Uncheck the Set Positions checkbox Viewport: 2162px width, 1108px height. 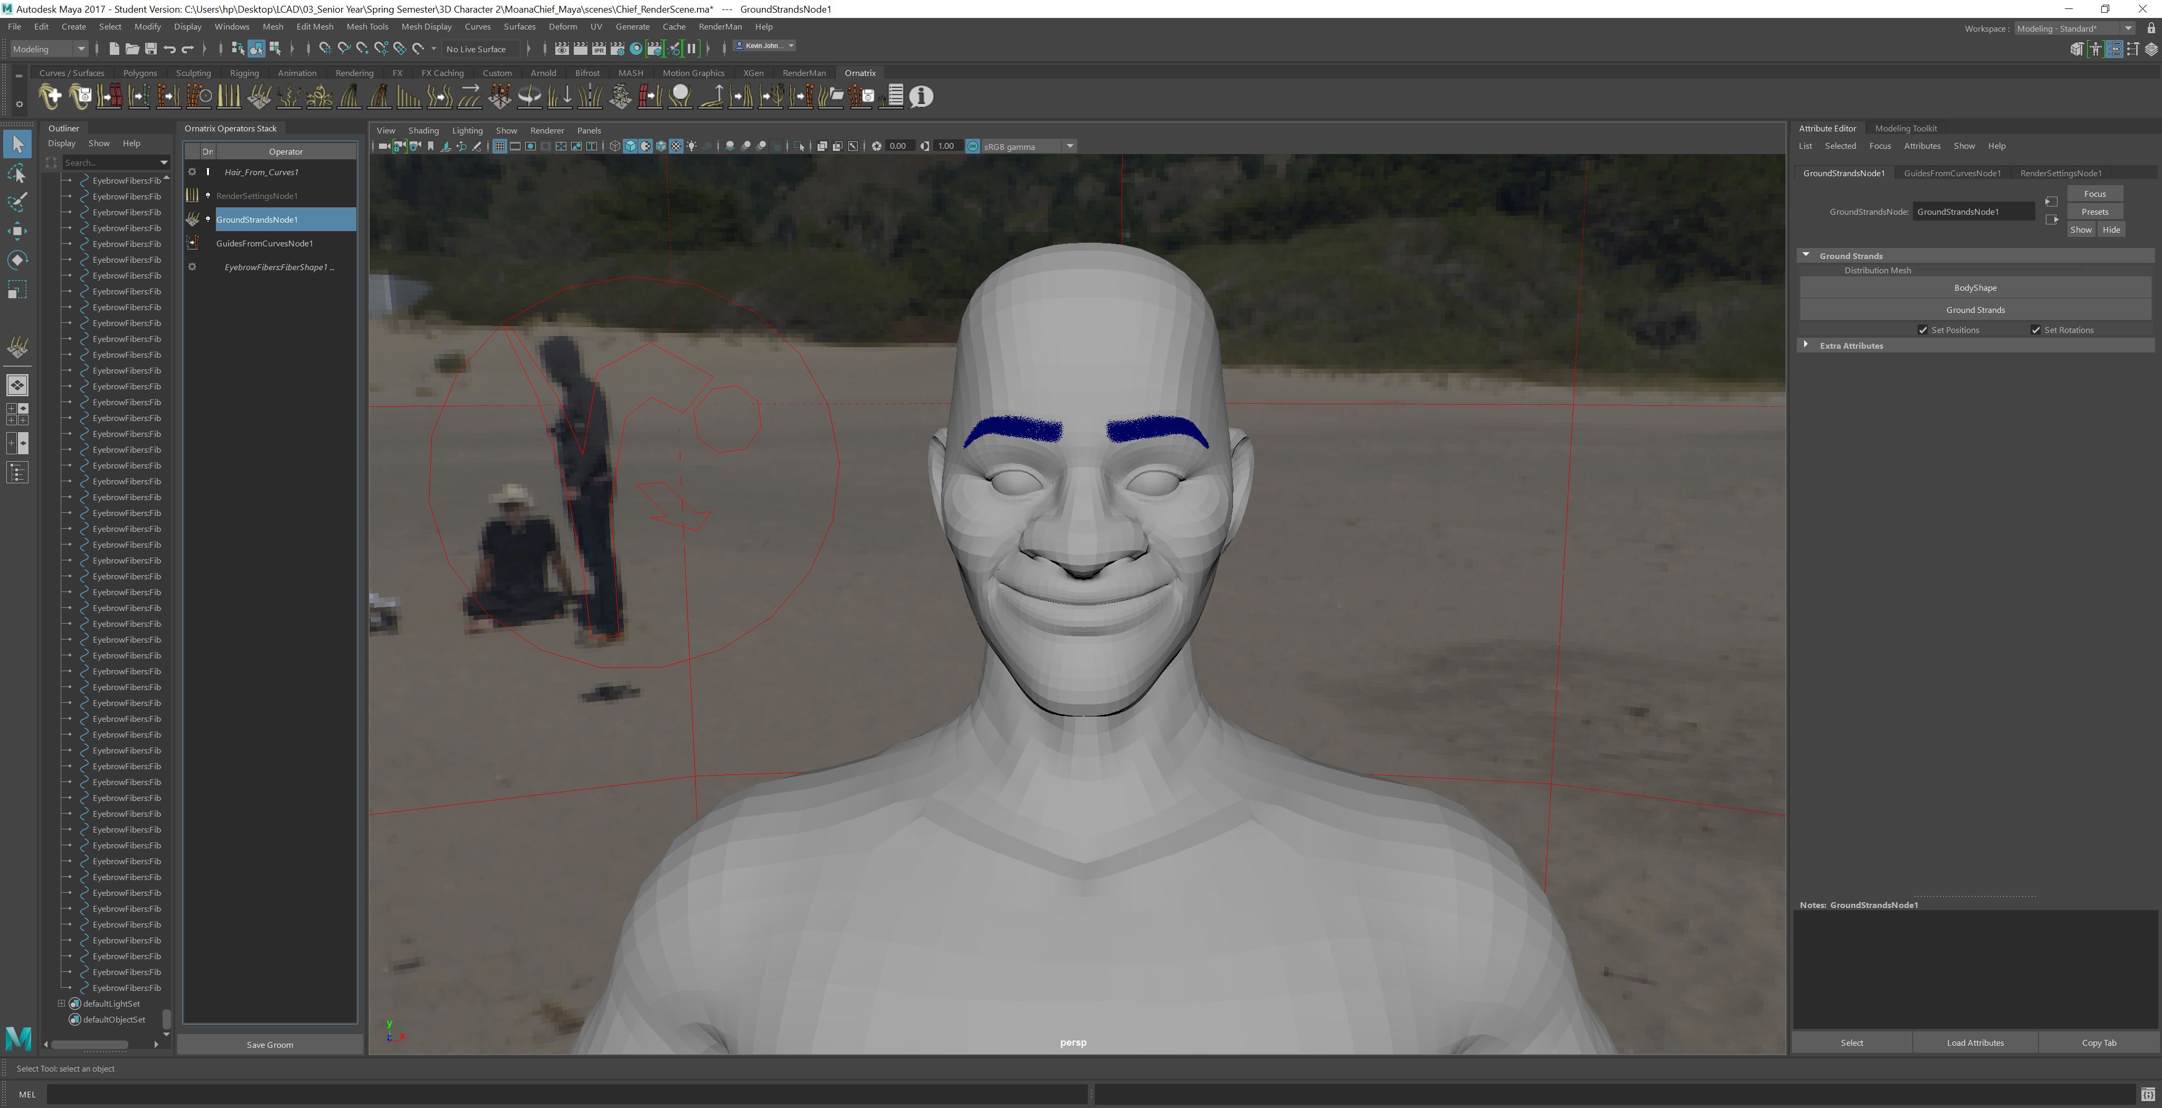pos(1923,330)
